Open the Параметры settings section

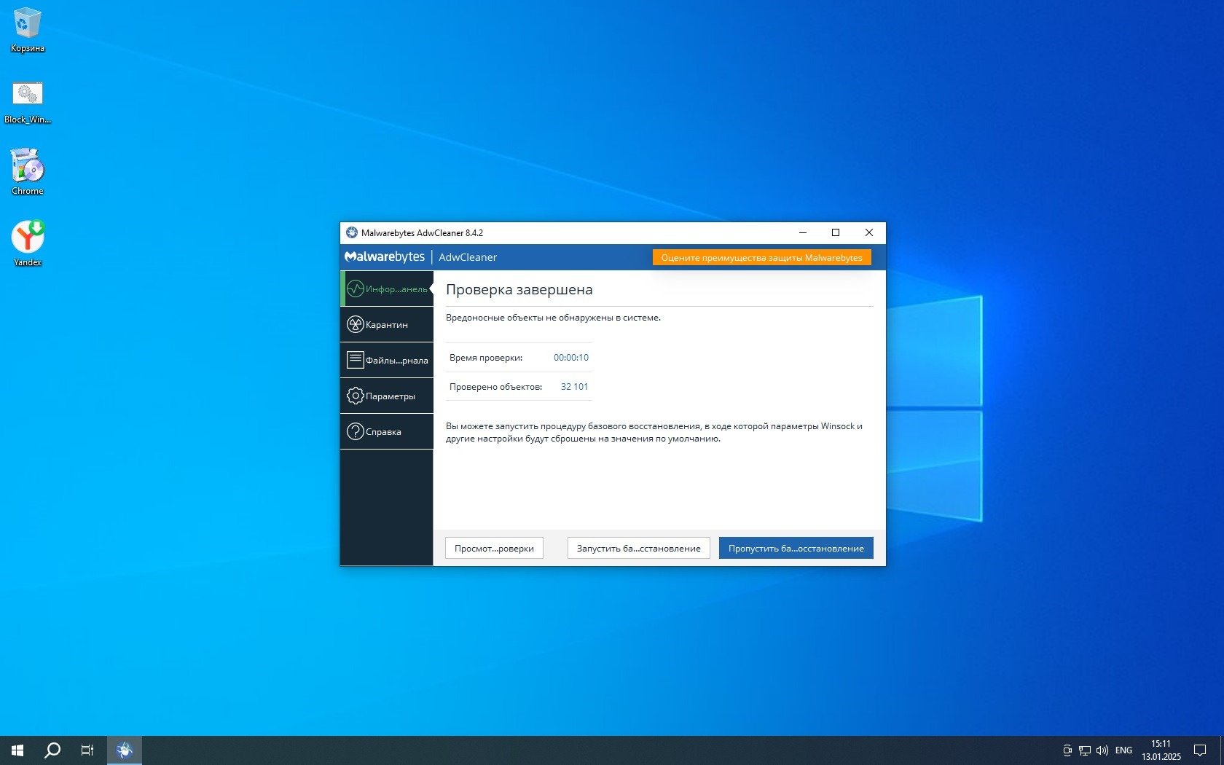387,396
